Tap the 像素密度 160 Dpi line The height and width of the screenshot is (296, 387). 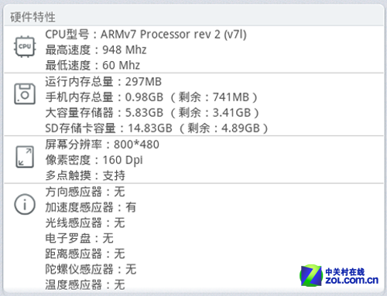pos(94,160)
